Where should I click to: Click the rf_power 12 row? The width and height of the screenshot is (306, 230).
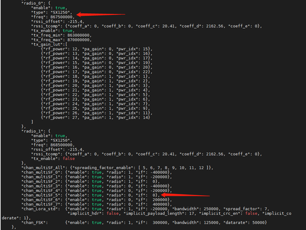[97, 49]
